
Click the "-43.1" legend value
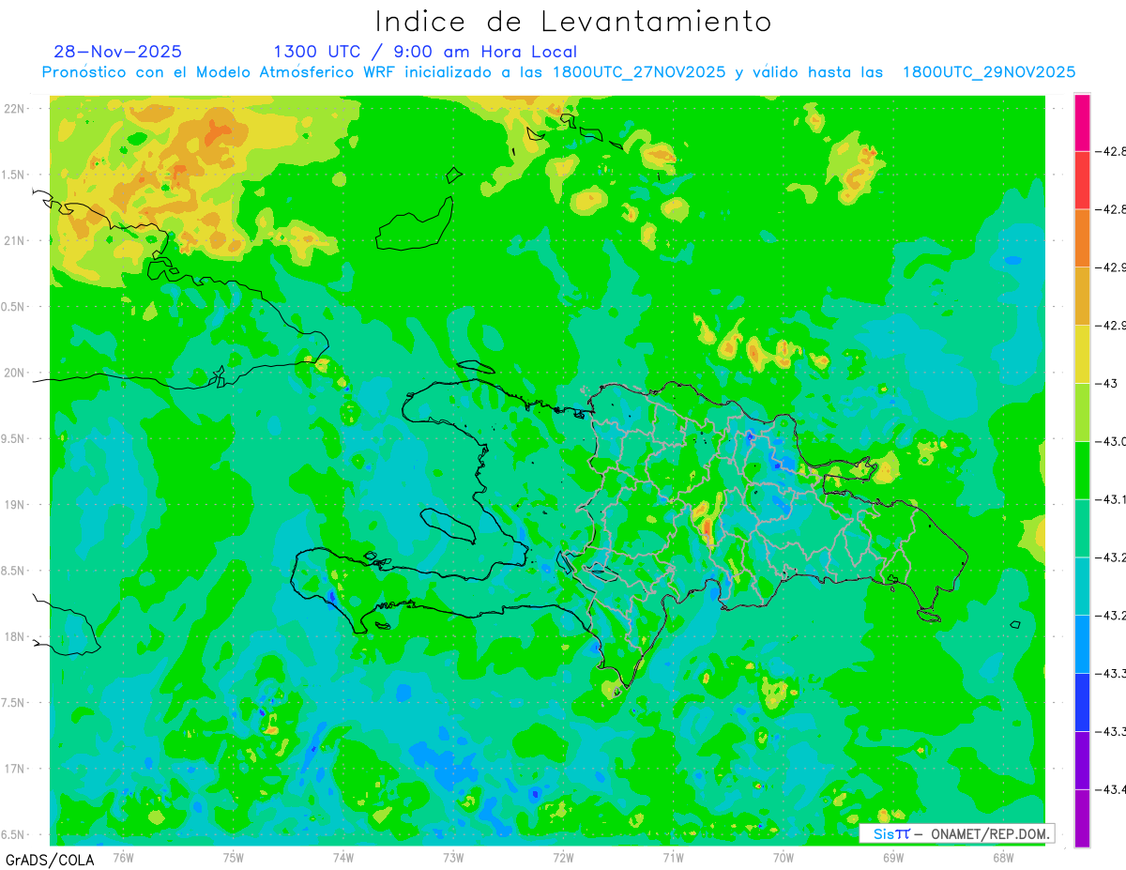1111,499
